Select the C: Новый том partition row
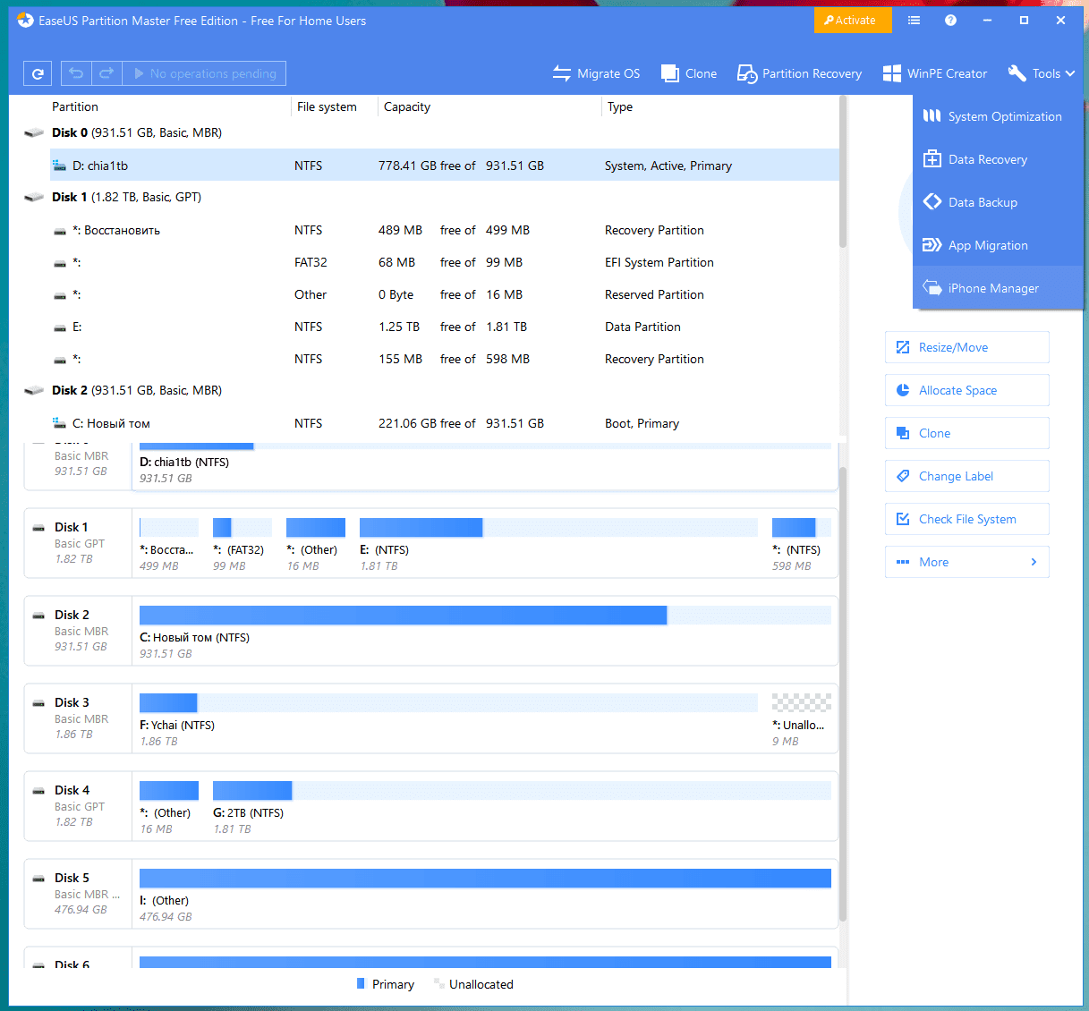The width and height of the screenshot is (1089, 1011). [x=445, y=423]
